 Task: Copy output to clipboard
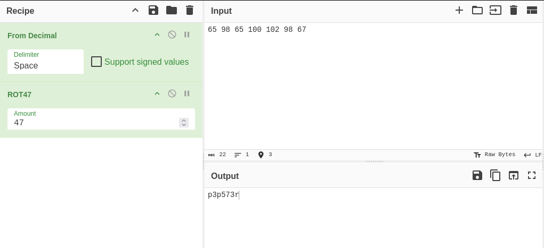point(495,175)
